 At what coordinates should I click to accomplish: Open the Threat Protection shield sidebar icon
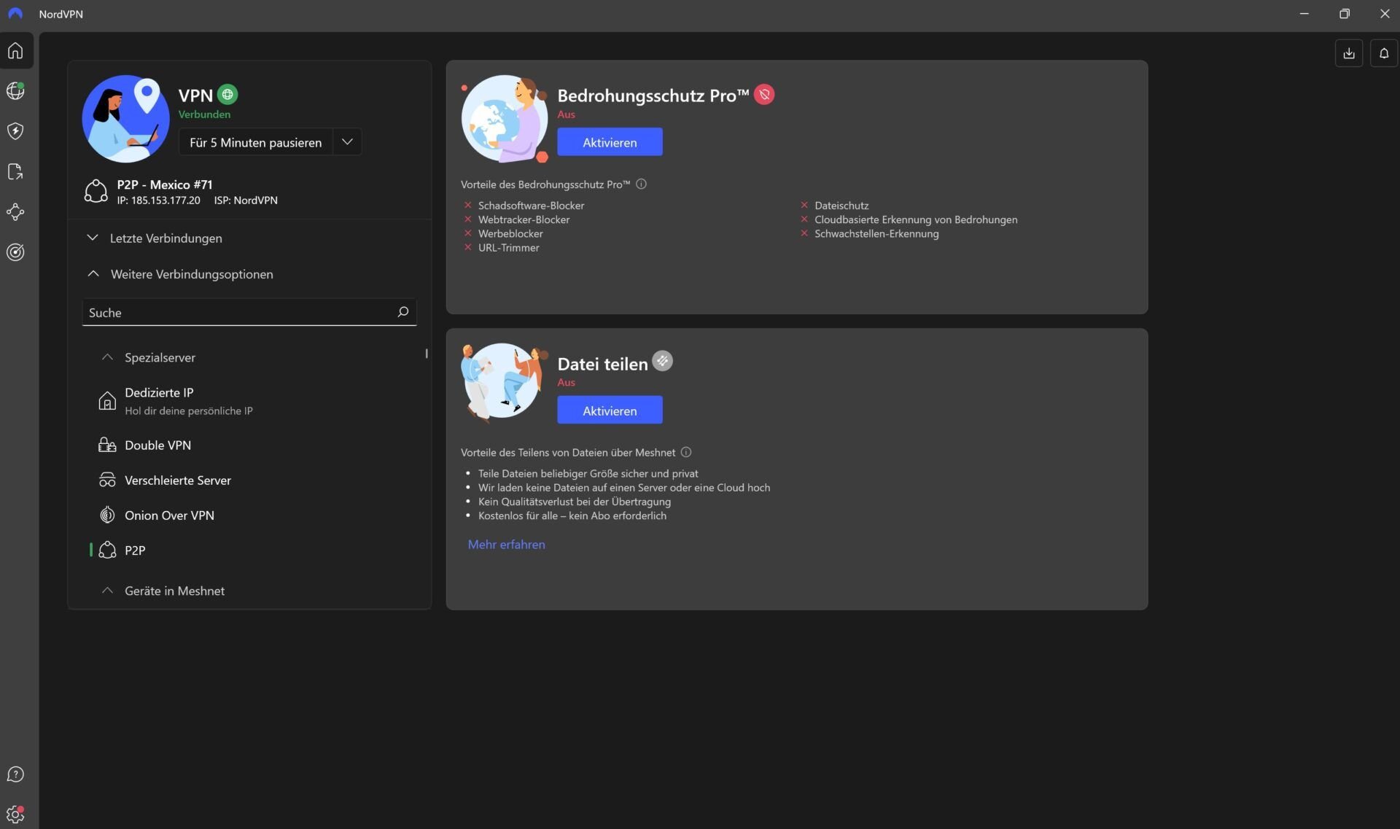click(x=15, y=131)
